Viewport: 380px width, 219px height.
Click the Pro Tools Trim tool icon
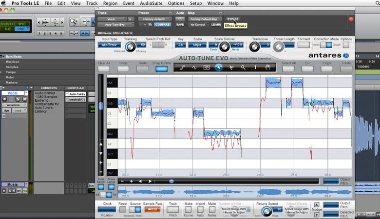[86, 22]
